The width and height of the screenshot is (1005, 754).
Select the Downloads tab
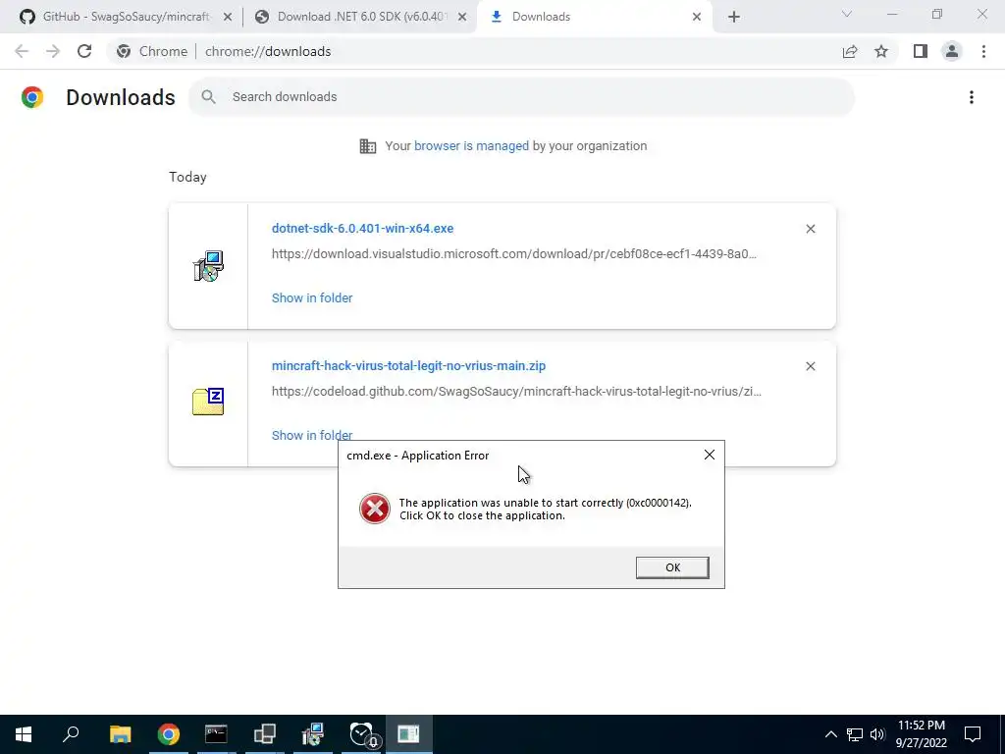595,17
